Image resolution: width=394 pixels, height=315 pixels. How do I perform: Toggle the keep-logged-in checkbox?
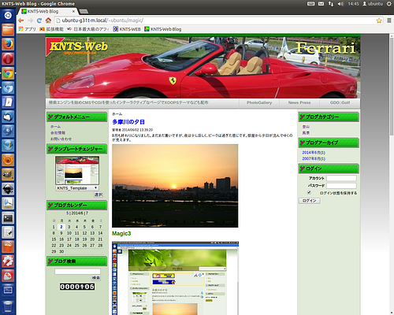309,192
